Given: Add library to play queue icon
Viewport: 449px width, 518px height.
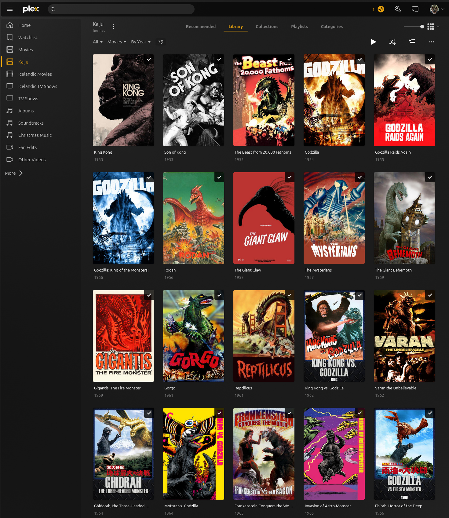Looking at the screenshot, I should tap(412, 42).
